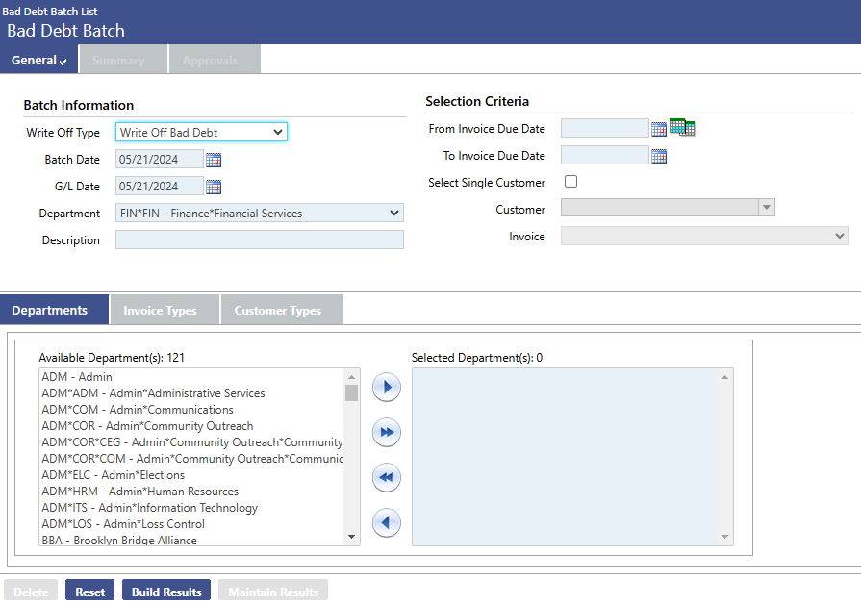
Task: Open the Approvals tab
Action: (x=215, y=60)
